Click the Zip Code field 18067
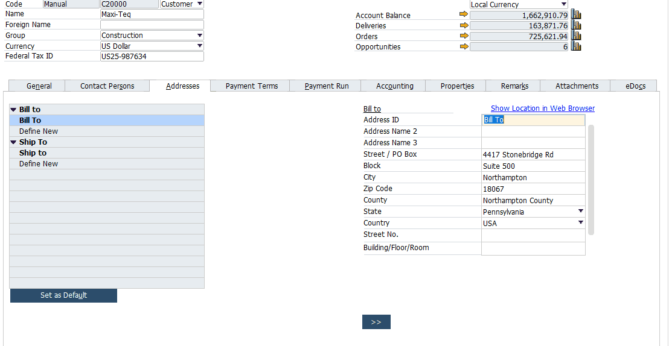 pyautogui.click(x=533, y=189)
